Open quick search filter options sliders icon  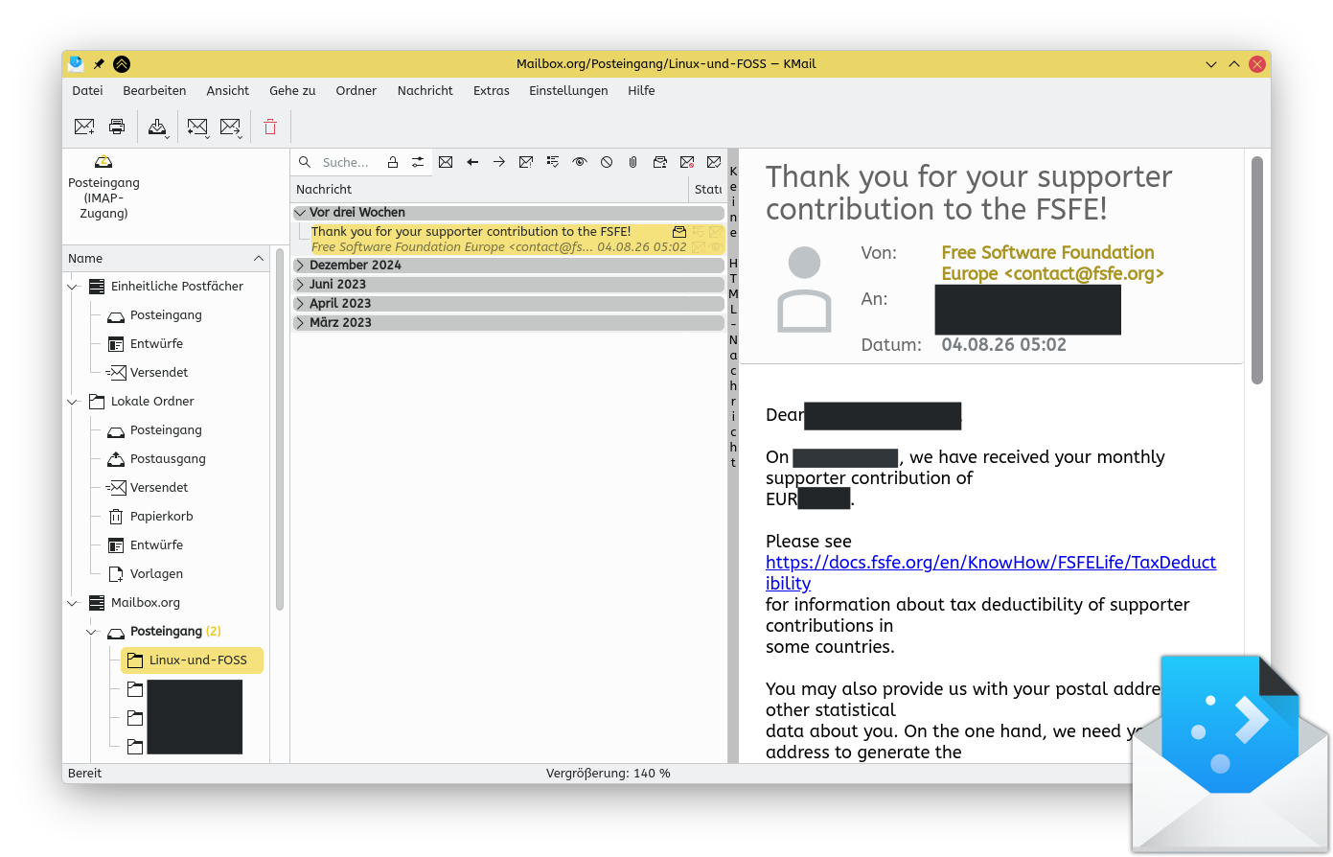(x=418, y=162)
